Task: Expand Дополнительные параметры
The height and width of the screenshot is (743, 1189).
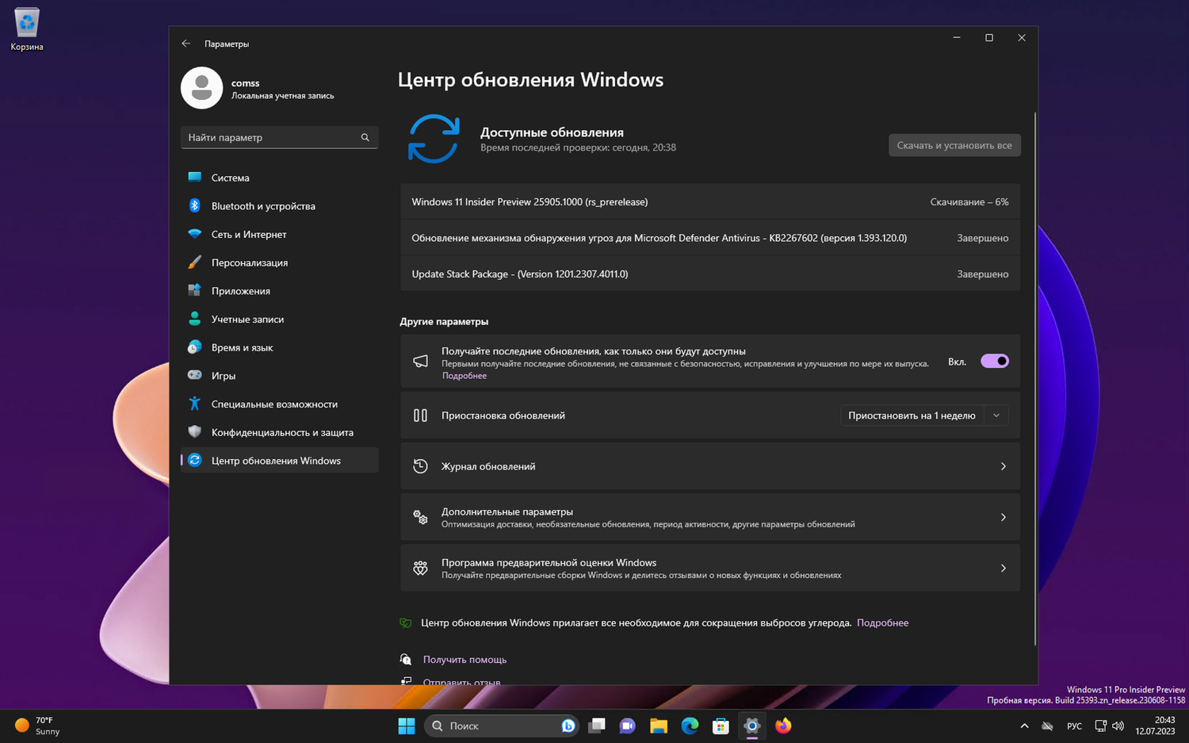Action: pos(709,517)
